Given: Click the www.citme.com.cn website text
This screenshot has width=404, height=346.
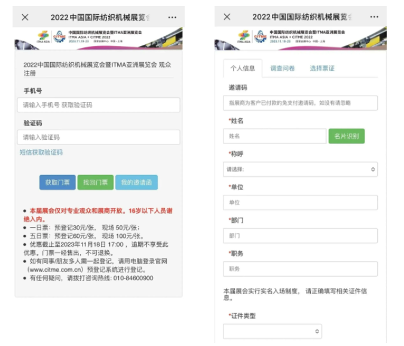Looking at the screenshot, I should coord(56,270).
